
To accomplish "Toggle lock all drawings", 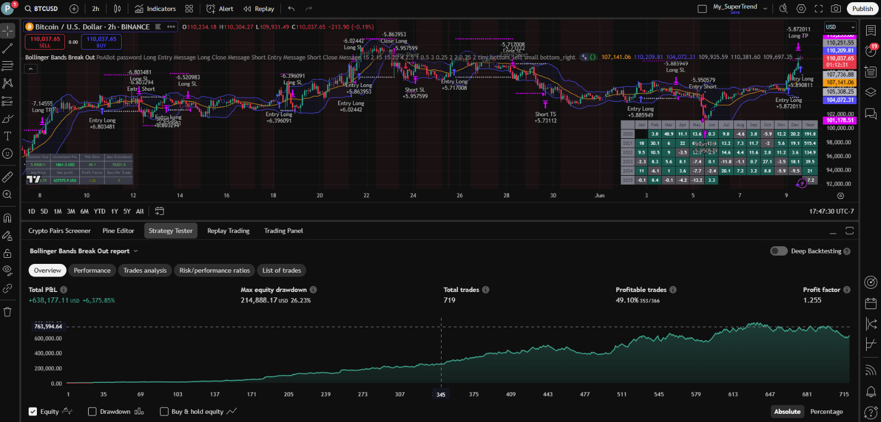I will point(8,253).
